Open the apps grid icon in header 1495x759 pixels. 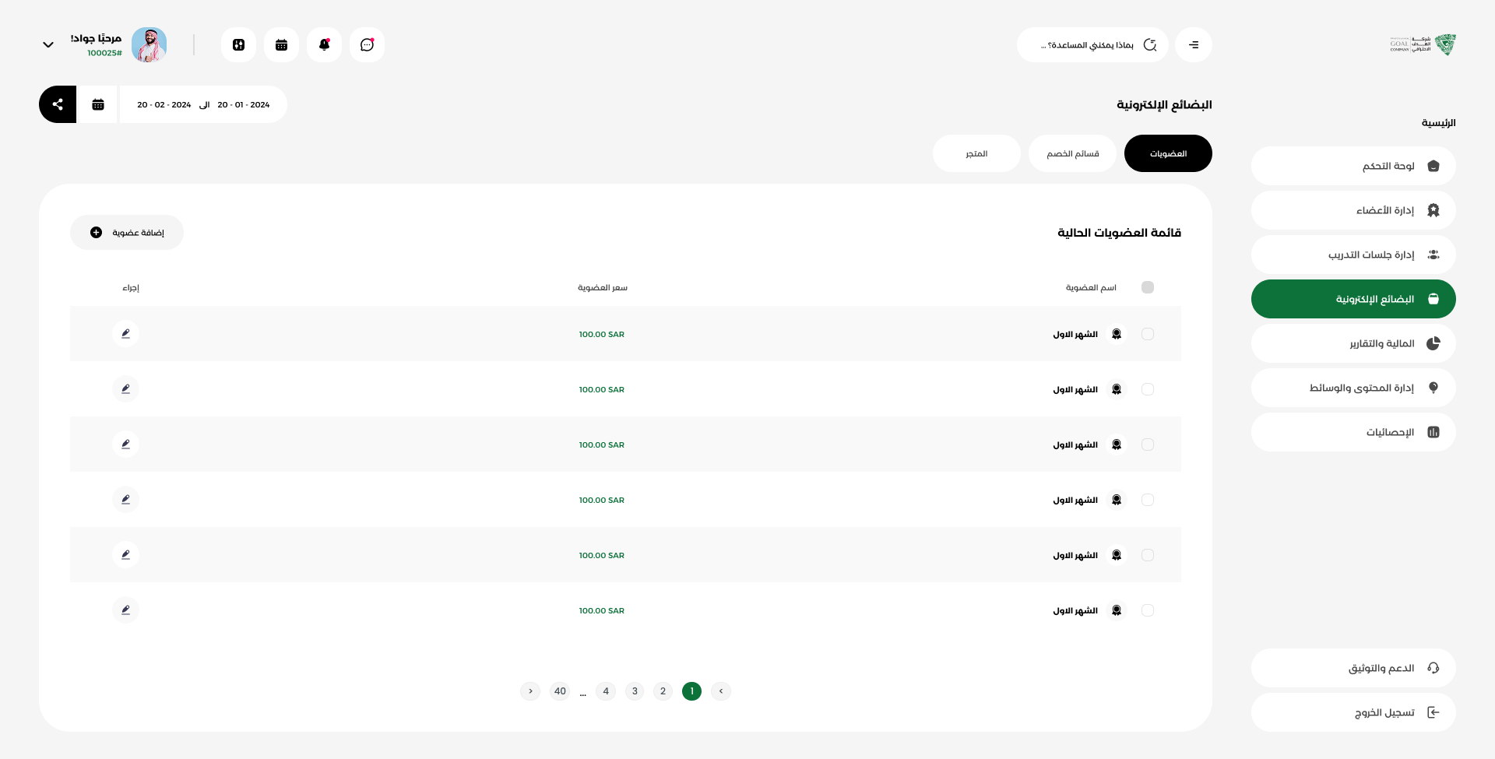click(x=238, y=45)
